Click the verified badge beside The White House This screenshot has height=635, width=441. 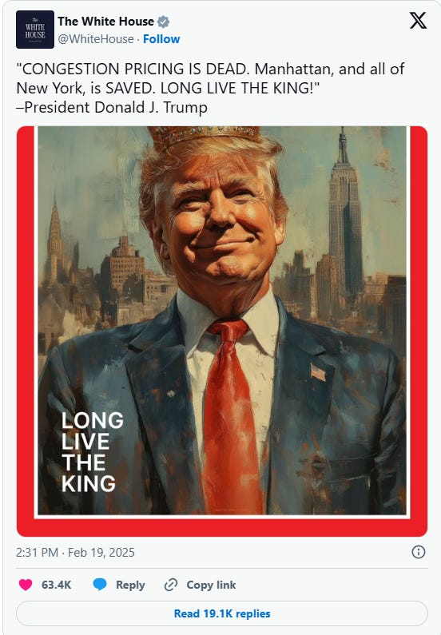[163, 22]
